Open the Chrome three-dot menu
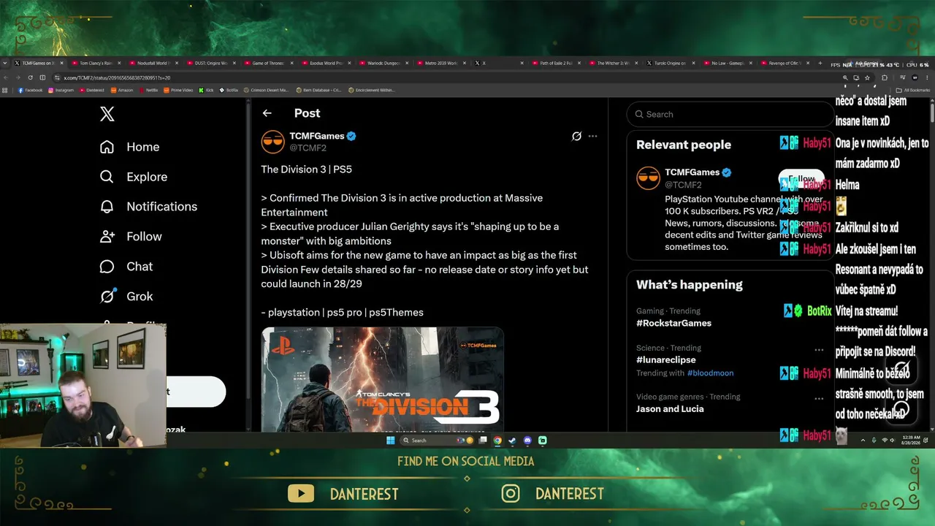935x526 pixels. click(927, 77)
